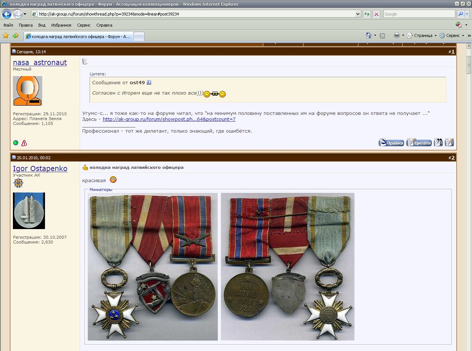Click the smiley after красивая
Image resolution: width=472 pixels, height=351 pixels.
pyautogui.click(x=114, y=180)
